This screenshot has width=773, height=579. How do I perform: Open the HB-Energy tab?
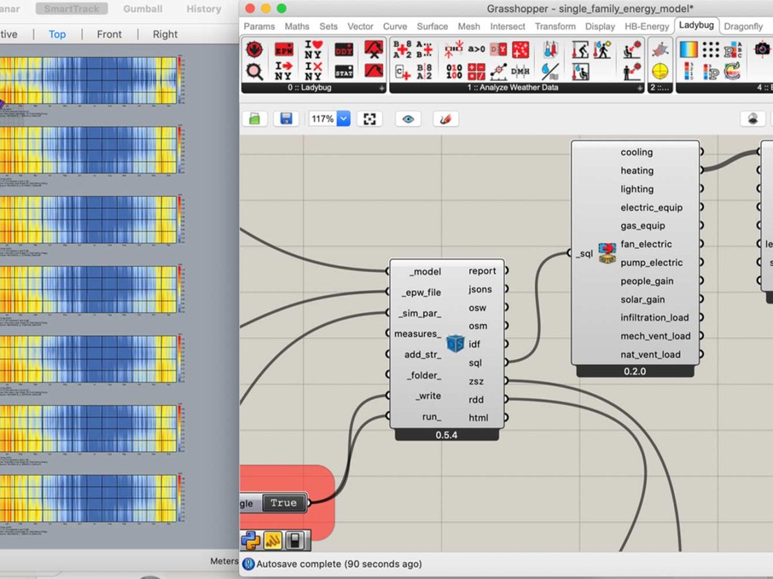point(647,26)
